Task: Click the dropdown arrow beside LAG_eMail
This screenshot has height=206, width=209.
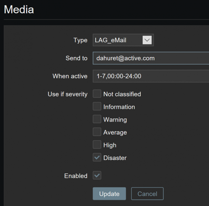Action: (x=147, y=40)
